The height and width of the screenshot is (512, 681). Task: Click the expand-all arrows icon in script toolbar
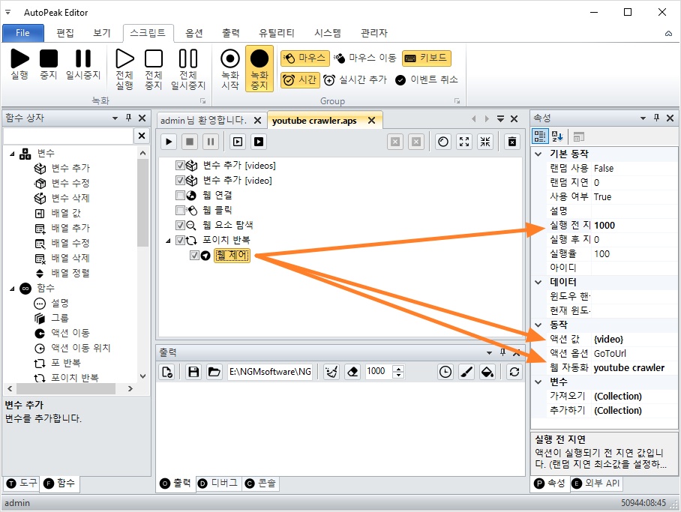464,142
